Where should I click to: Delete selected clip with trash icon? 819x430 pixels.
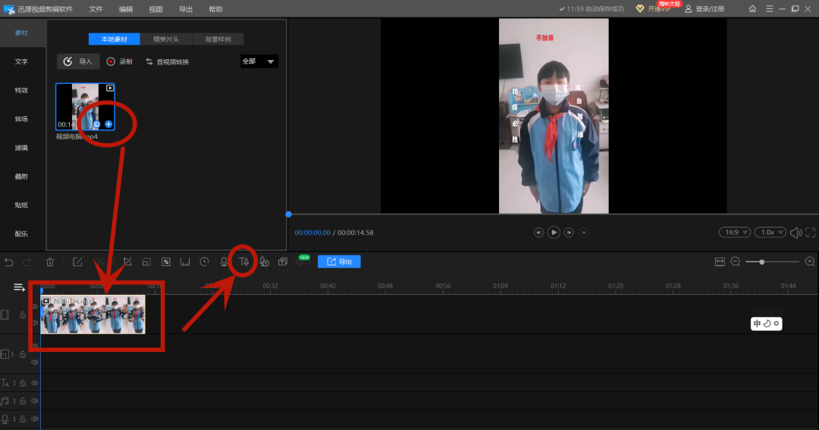(50, 262)
